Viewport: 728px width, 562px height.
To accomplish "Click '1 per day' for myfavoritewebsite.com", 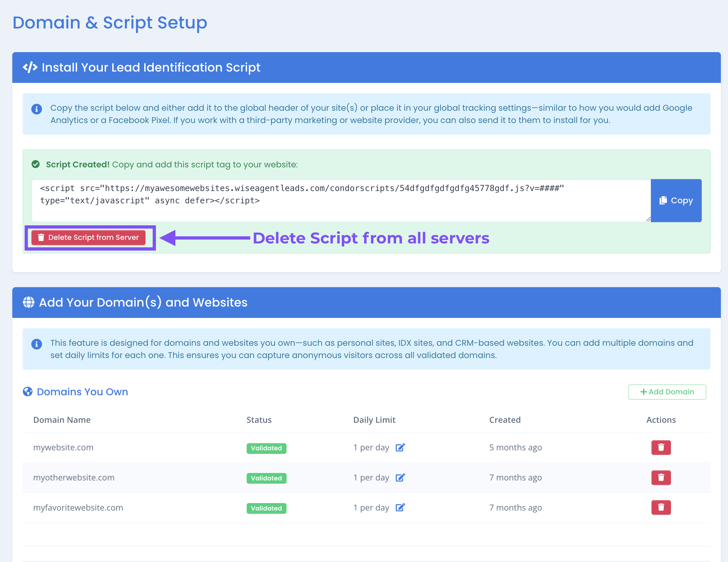I will [371, 507].
